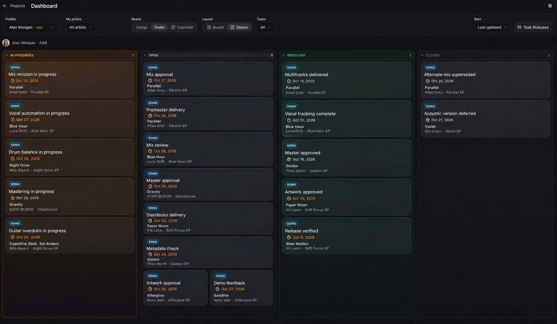Collapse the OPEN column
This screenshot has width=557, height=324.
pyautogui.click(x=145, y=55)
